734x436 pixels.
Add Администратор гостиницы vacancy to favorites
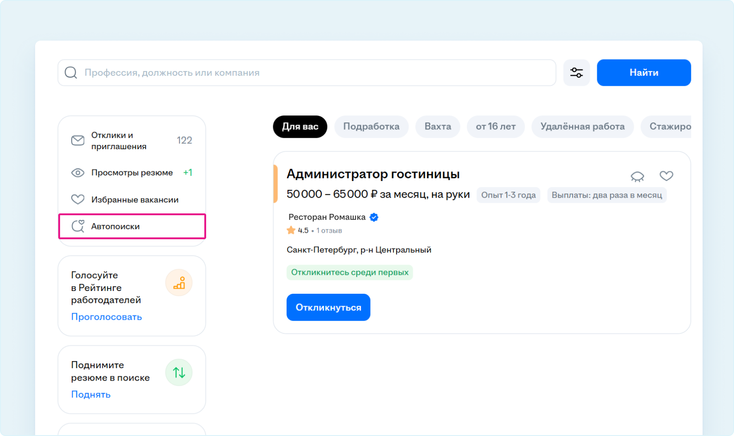click(x=666, y=176)
